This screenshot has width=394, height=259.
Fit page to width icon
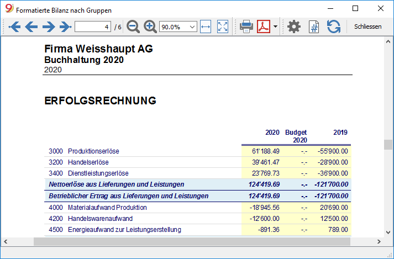coord(206,27)
